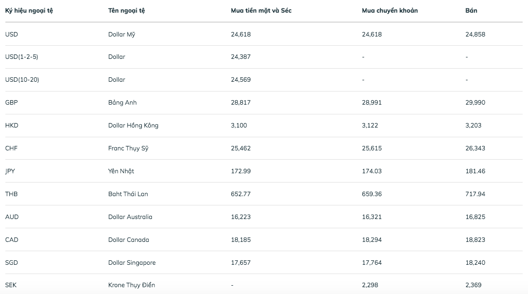The height and width of the screenshot is (294, 528).
Task: Click the "Bán" column header
Action: pos(471,11)
